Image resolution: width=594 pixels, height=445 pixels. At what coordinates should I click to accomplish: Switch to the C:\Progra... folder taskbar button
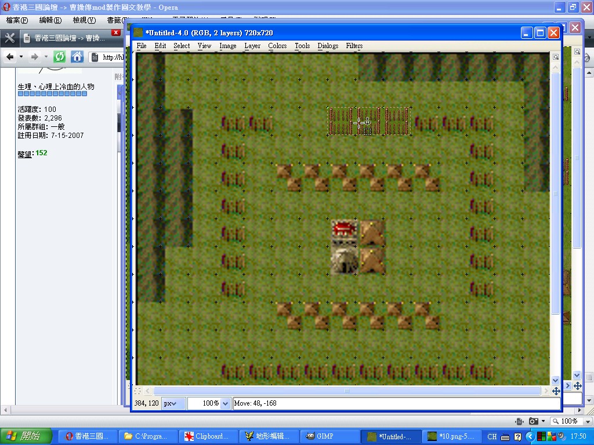click(147, 436)
